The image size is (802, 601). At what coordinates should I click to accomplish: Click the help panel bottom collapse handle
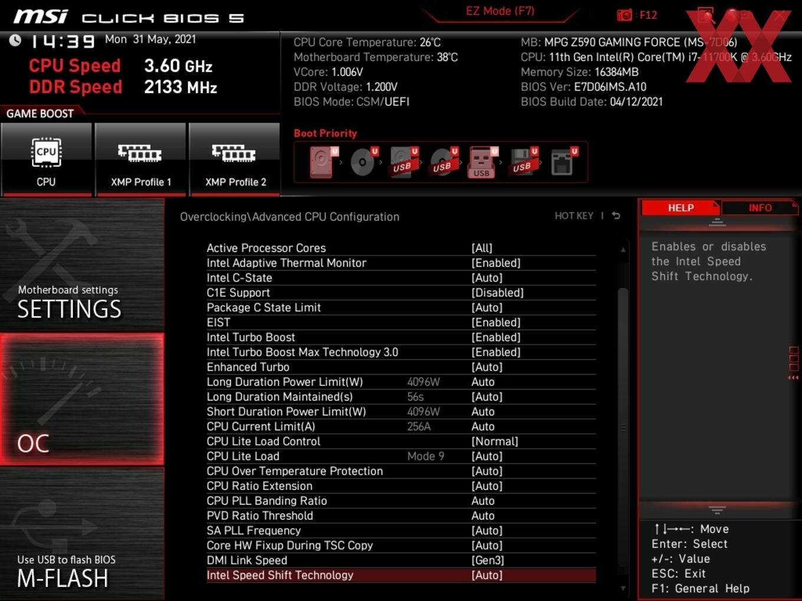717,510
